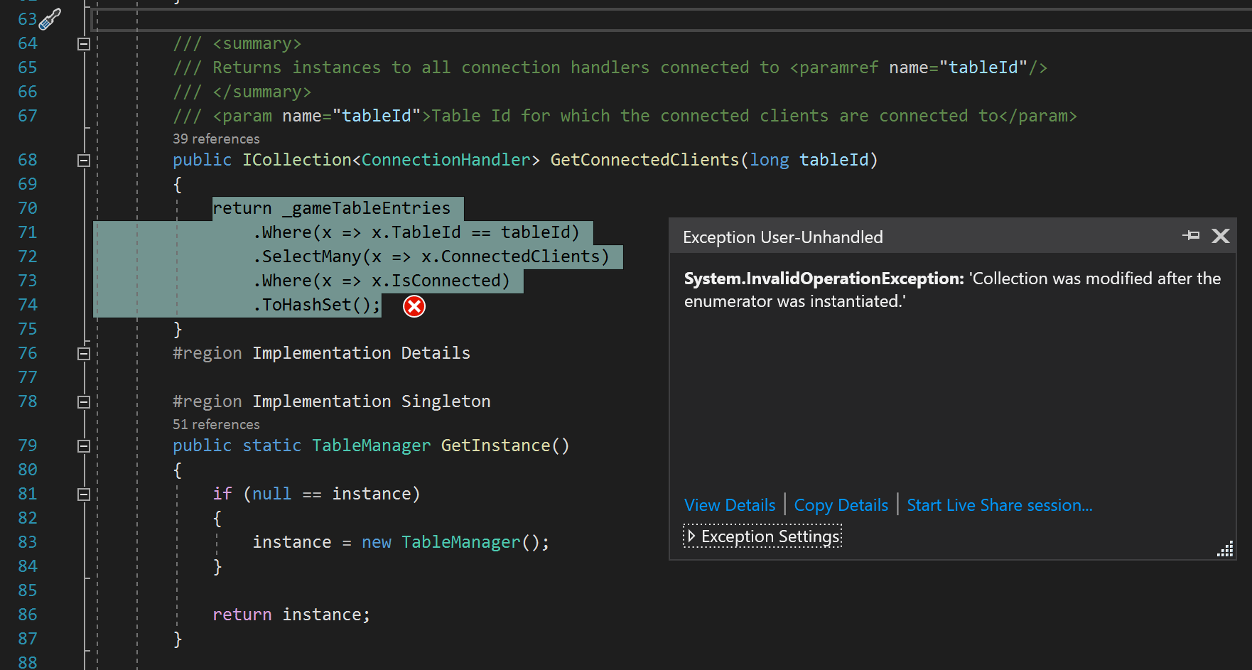Open 51 references for GetInstance

(x=215, y=424)
